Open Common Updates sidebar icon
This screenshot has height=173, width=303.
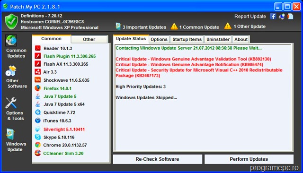pos(11,41)
